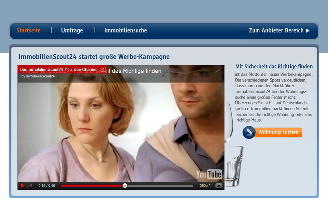Click the arrow next to Anbieter Bereich
Screen dimensions: 328x219
(308, 30)
